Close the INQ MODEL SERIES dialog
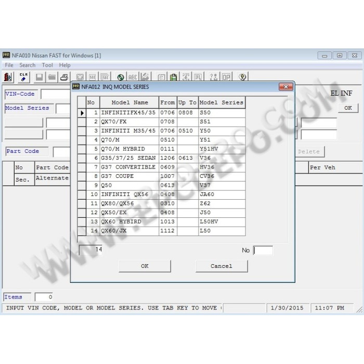The width and height of the screenshot is (364, 364). click(x=286, y=87)
